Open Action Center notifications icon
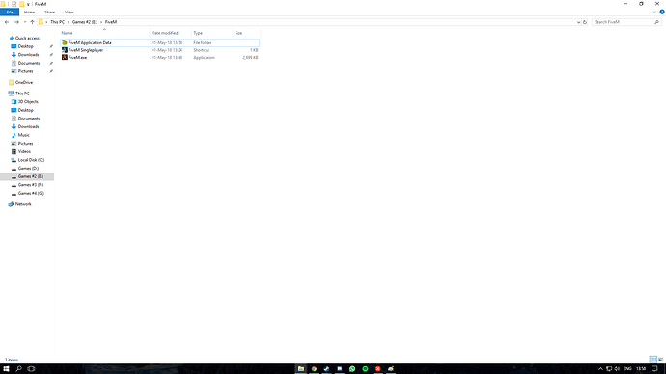The height and width of the screenshot is (374, 666). pos(654,369)
